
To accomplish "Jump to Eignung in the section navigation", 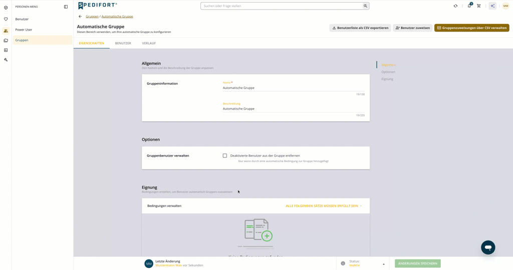I will [387, 79].
